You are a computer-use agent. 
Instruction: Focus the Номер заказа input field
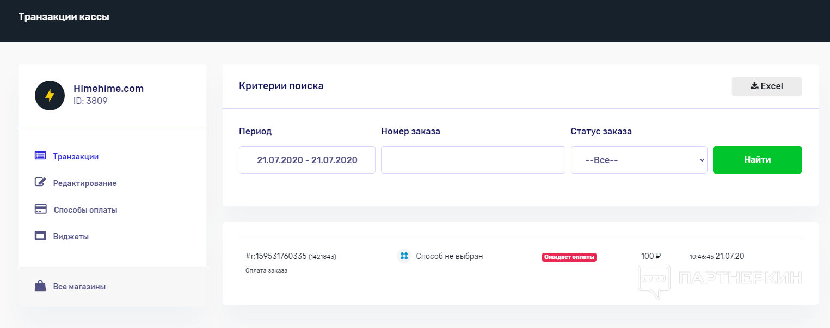pos(473,160)
